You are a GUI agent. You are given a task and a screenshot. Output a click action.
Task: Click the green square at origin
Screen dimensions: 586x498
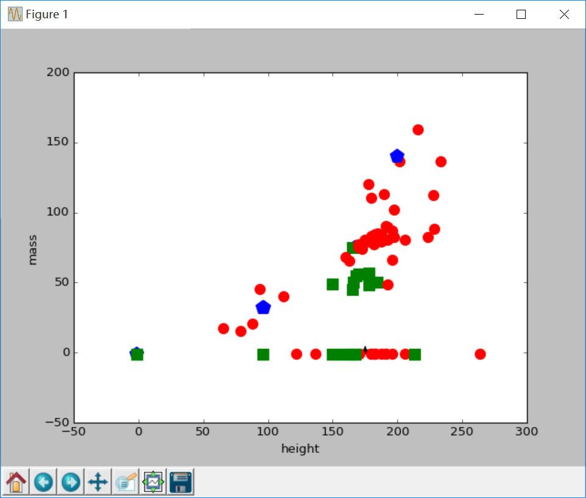[137, 354]
